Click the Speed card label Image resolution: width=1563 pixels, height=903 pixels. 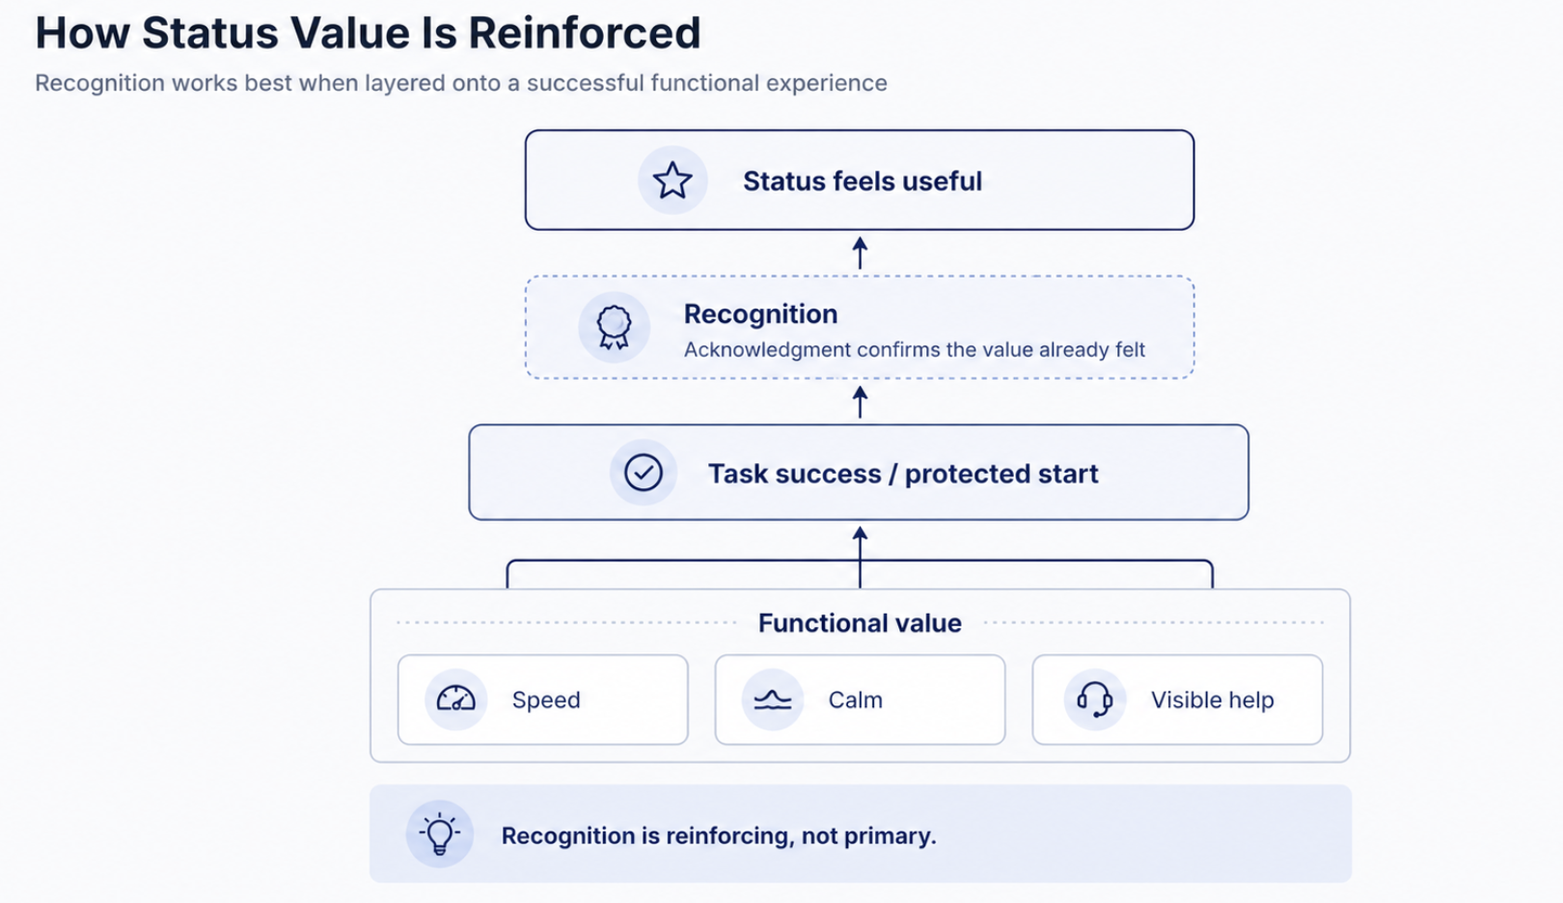point(546,699)
